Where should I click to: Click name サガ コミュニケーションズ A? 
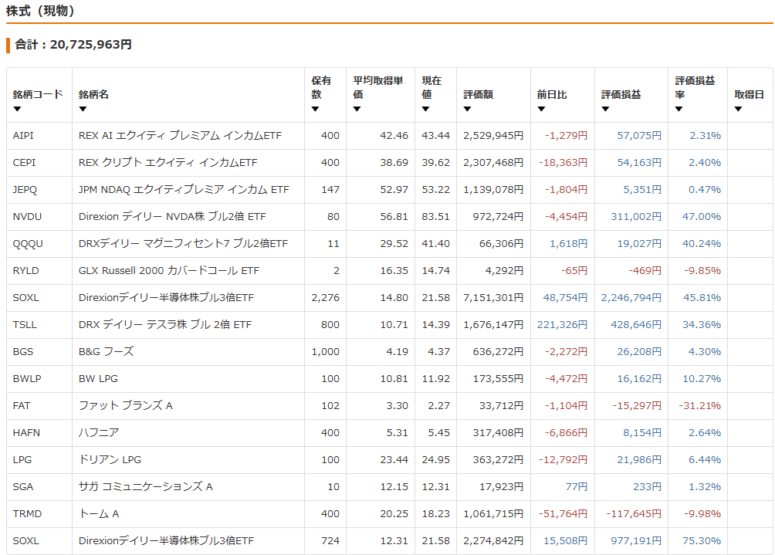[x=145, y=487]
